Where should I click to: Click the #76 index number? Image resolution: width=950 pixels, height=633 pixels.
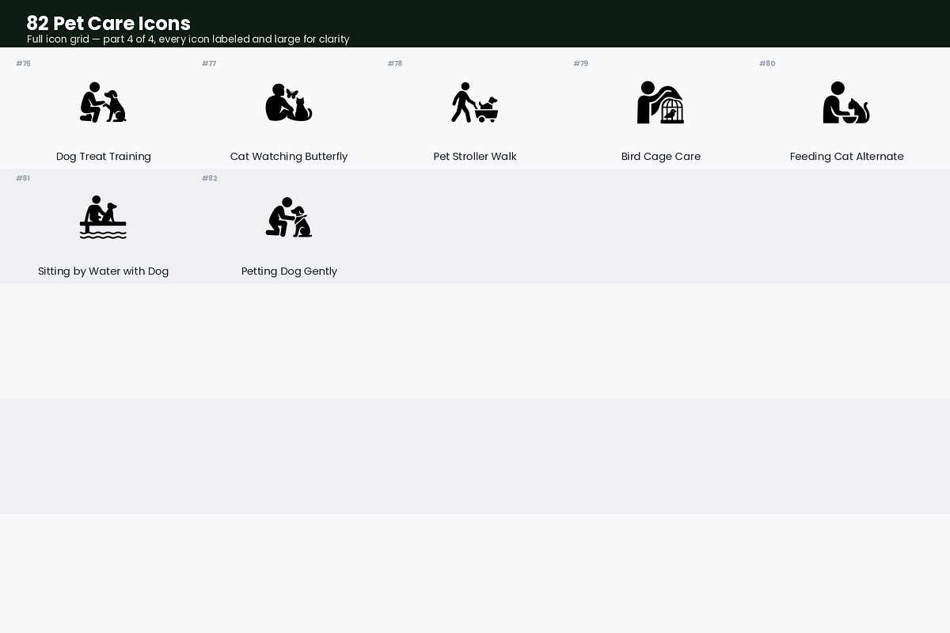click(x=24, y=63)
